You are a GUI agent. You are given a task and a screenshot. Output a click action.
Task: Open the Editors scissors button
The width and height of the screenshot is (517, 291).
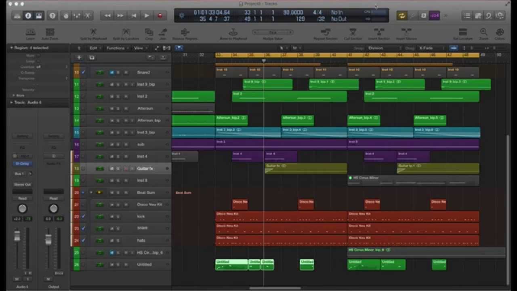(x=88, y=16)
